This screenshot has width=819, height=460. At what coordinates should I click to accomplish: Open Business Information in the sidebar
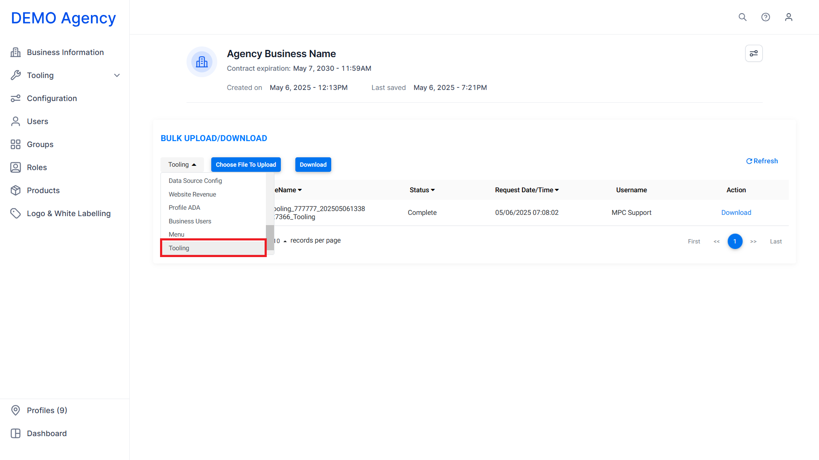[x=65, y=52]
